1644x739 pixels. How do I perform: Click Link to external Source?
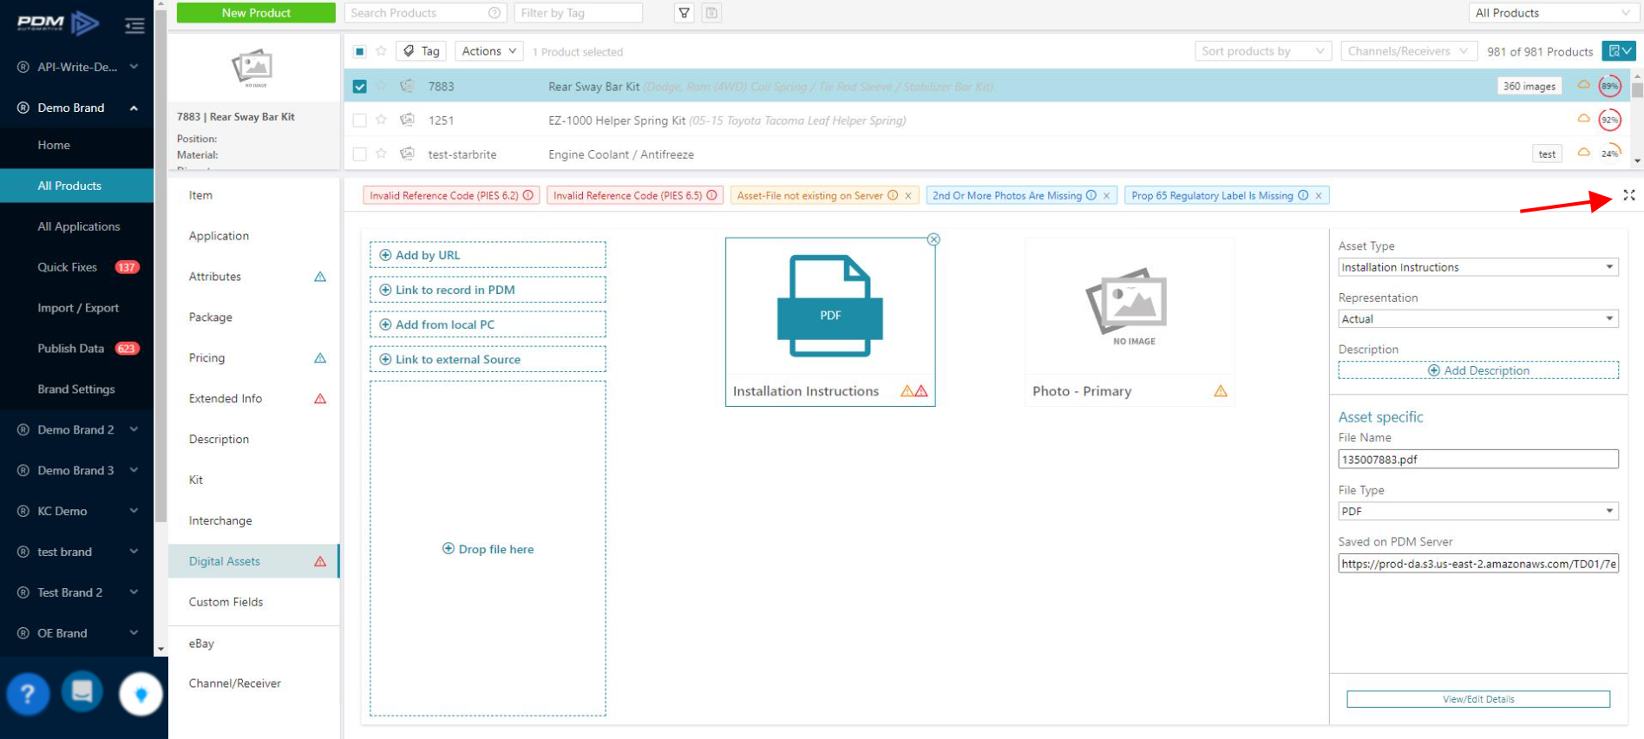coord(488,359)
